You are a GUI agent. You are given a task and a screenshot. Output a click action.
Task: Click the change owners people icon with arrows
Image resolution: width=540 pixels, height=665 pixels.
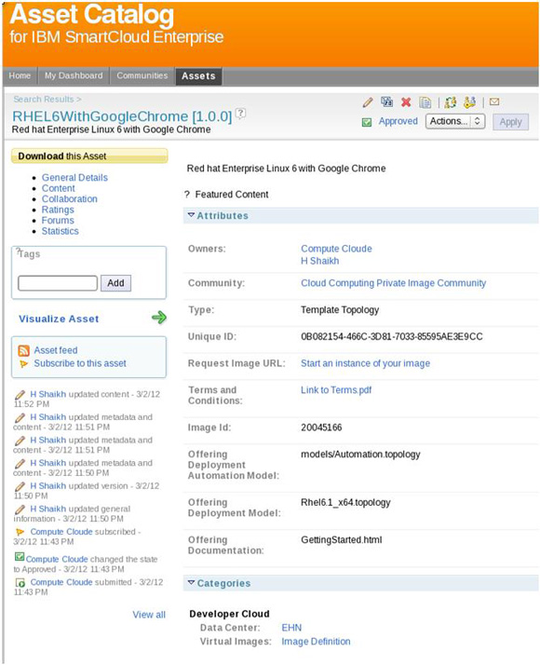click(451, 102)
